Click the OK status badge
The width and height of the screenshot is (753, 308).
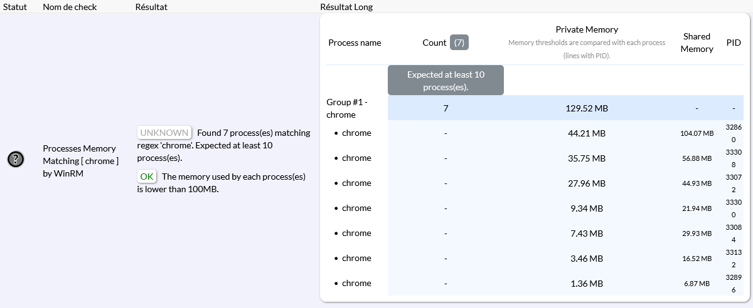[147, 177]
